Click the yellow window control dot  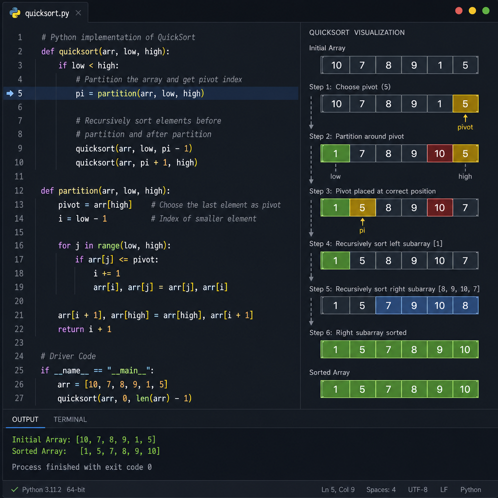[x=472, y=11]
